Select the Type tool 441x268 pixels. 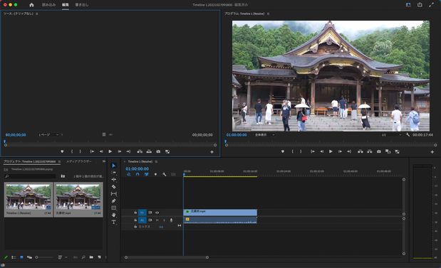click(113, 222)
